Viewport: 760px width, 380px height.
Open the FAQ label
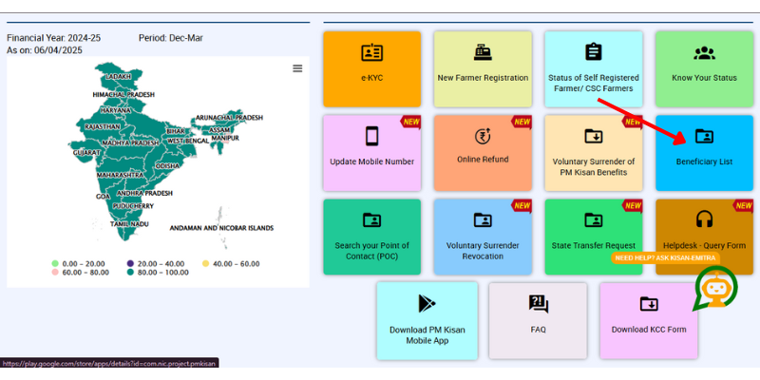click(x=538, y=329)
